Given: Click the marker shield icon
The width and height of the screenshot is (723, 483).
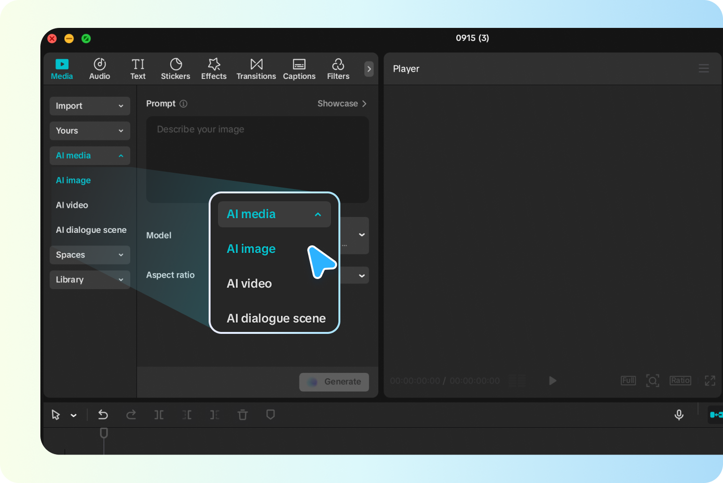Looking at the screenshot, I should click(x=271, y=415).
